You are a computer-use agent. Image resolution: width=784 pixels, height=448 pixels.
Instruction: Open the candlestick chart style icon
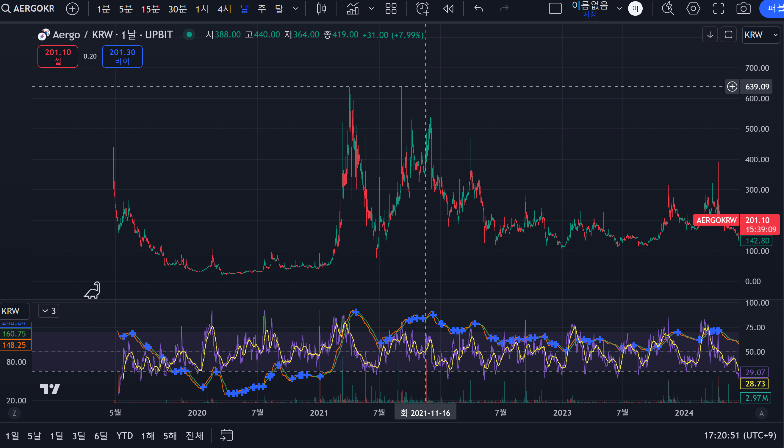tap(321, 9)
